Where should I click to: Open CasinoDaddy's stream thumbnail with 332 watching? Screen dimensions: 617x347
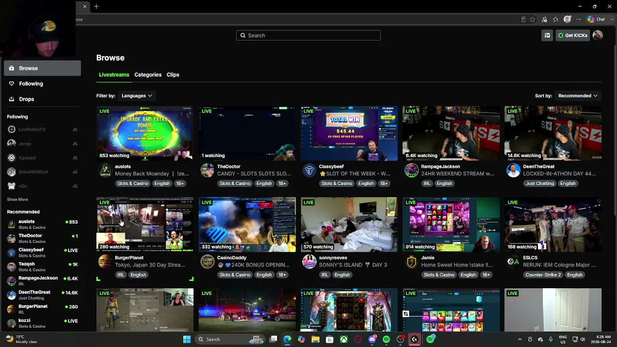pos(247,225)
